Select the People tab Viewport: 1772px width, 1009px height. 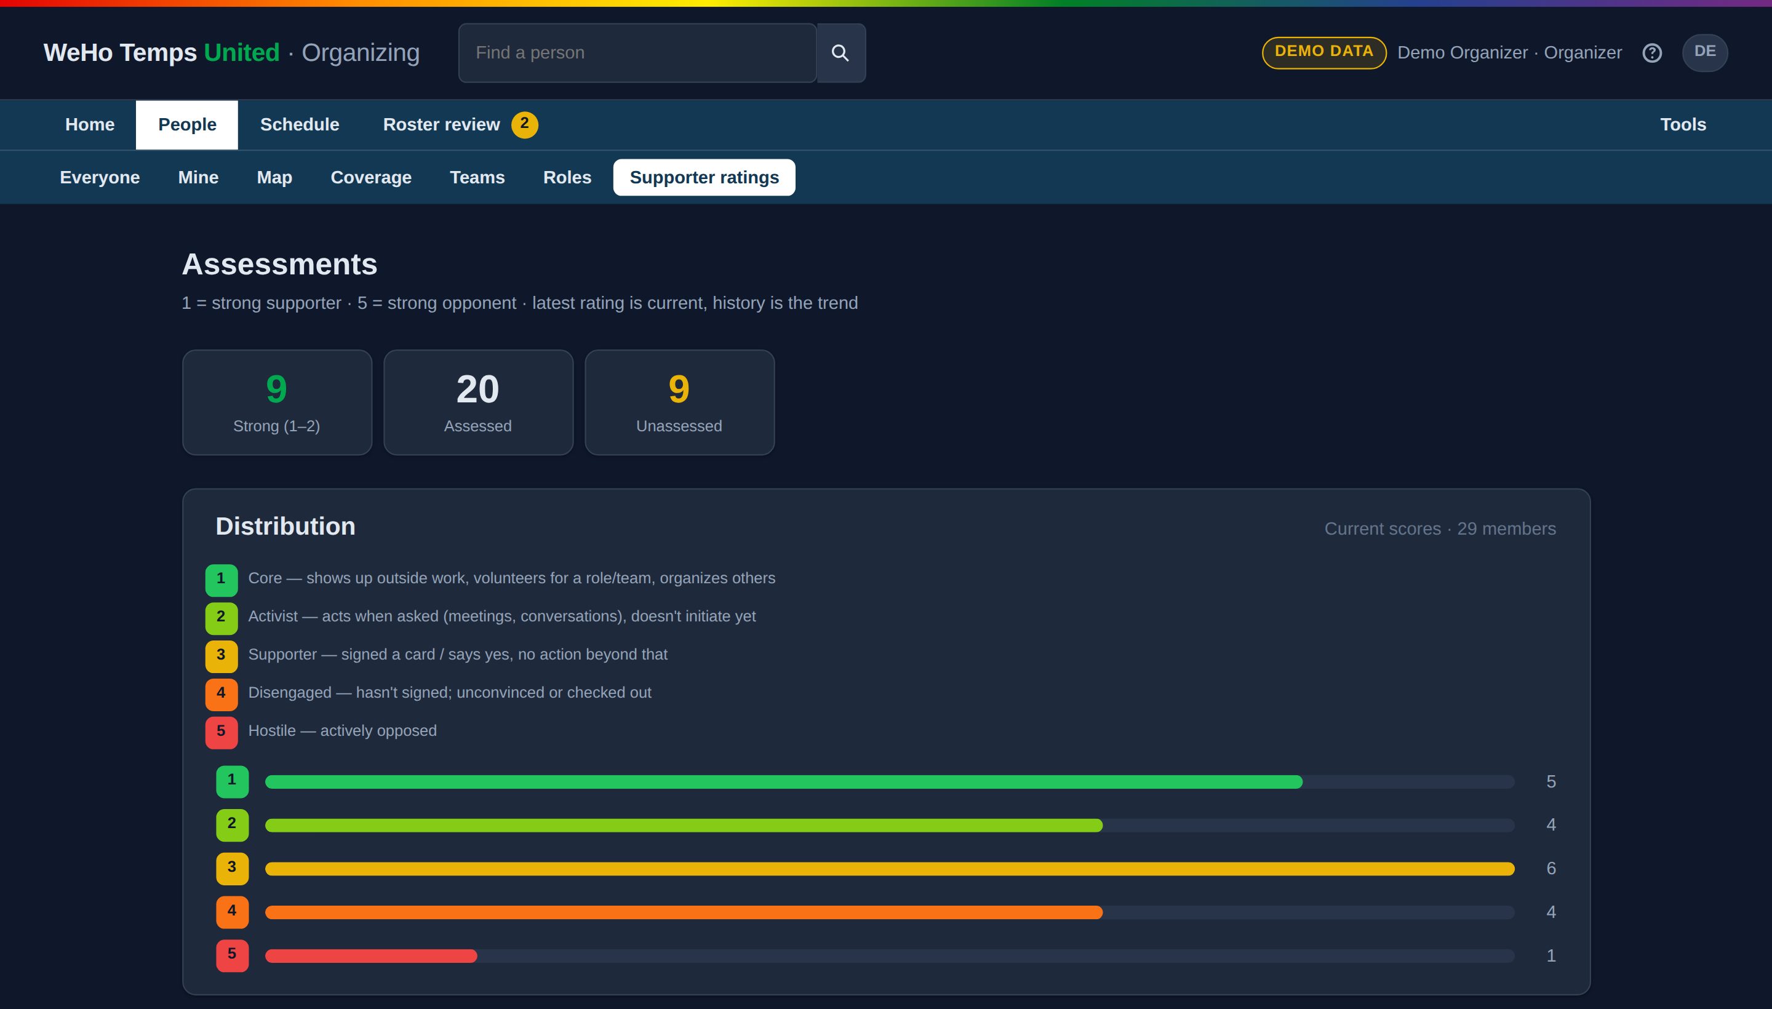point(187,125)
